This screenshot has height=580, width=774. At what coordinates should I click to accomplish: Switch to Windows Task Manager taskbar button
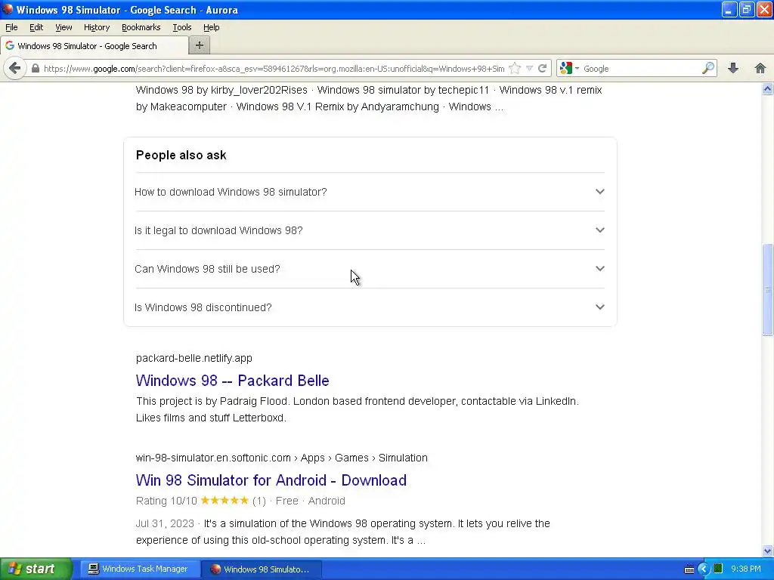(x=140, y=569)
